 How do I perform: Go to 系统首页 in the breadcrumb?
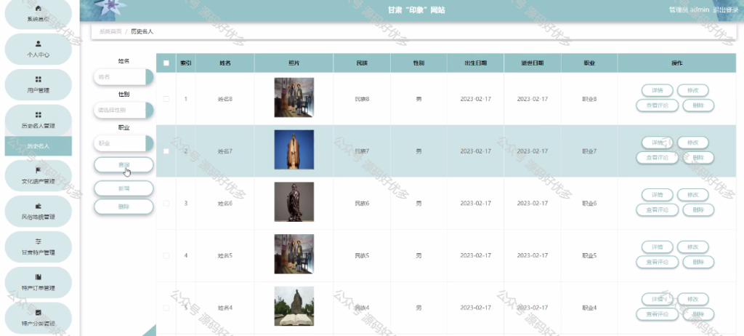click(x=110, y=31)
